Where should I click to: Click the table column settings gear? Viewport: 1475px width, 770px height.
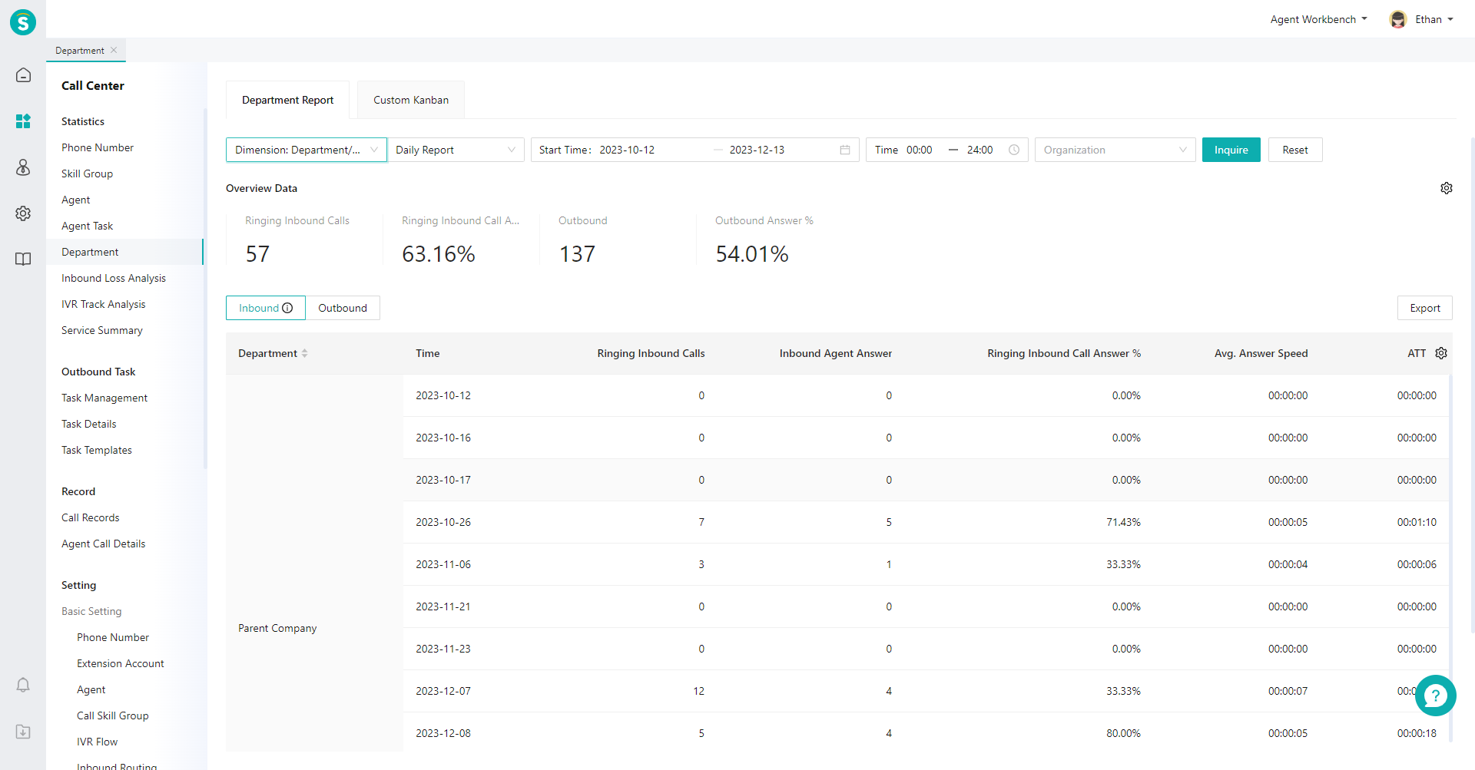tap(1441, 353)
